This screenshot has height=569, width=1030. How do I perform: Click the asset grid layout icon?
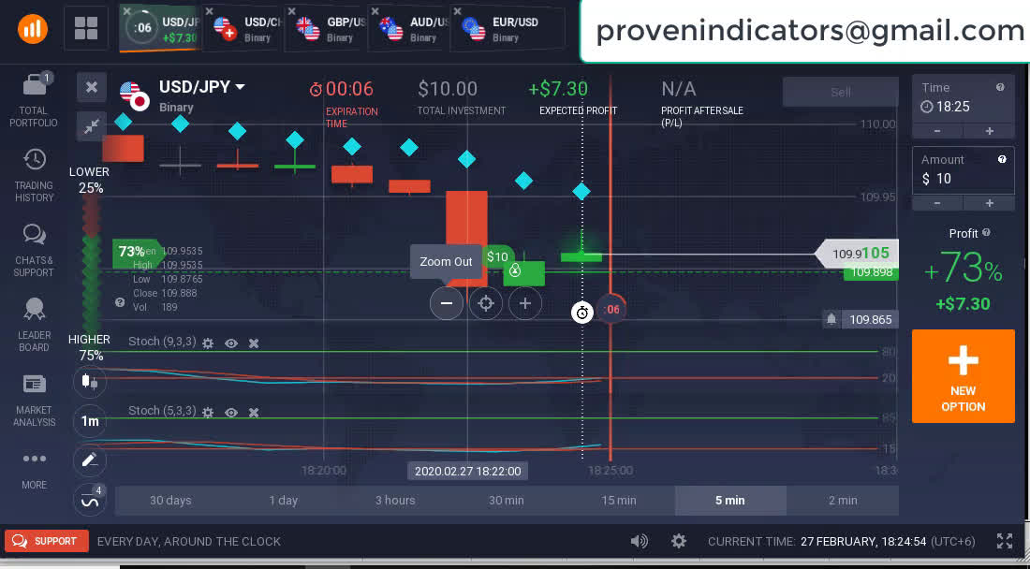pyautogui.click(x=86, y=28)
